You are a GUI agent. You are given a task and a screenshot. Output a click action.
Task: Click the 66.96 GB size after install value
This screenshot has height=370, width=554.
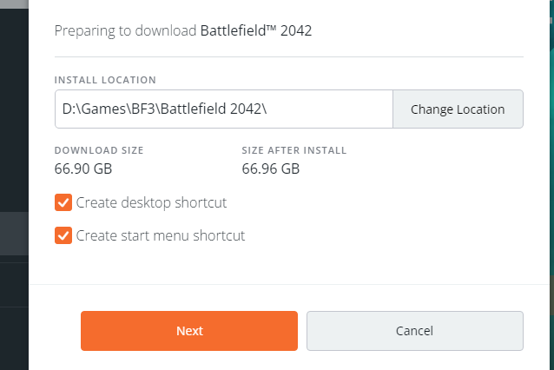(271, 168)
